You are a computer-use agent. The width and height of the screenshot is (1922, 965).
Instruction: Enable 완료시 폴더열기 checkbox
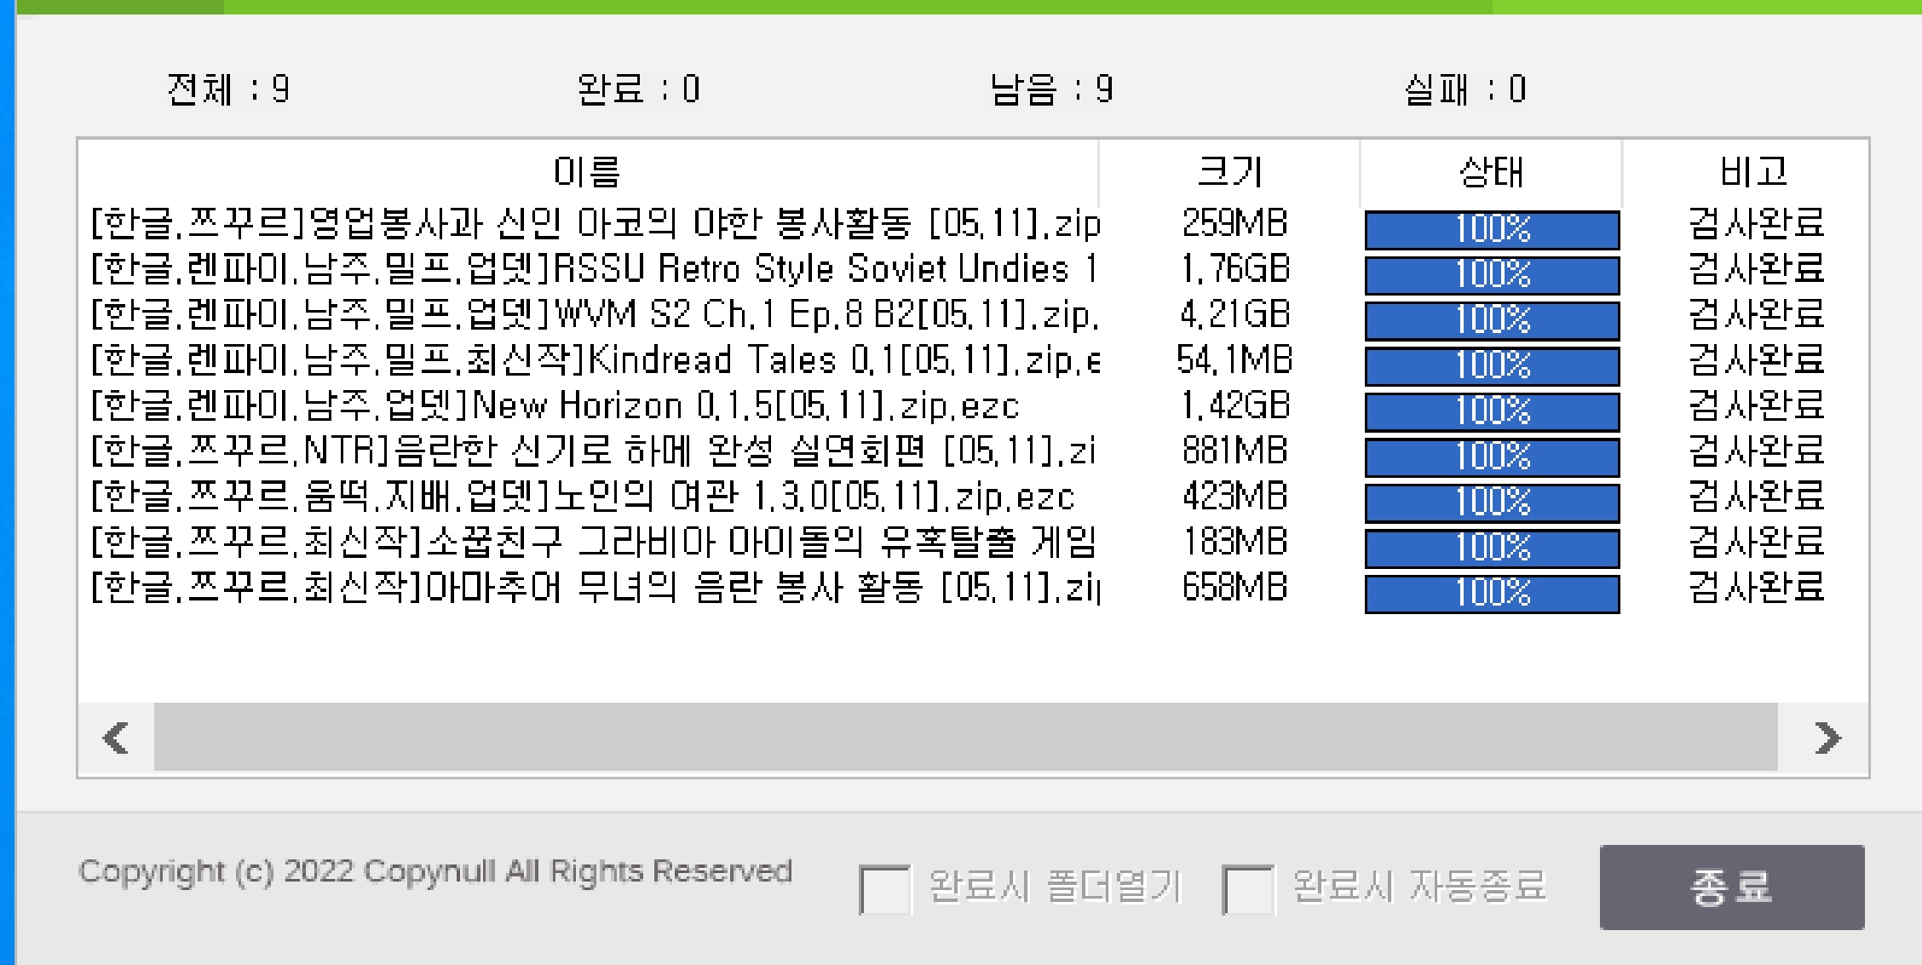884,889
